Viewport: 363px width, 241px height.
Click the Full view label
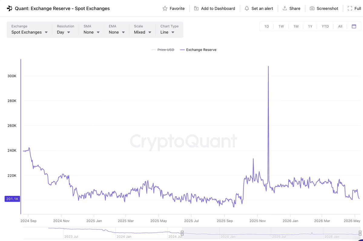[358, 8]
